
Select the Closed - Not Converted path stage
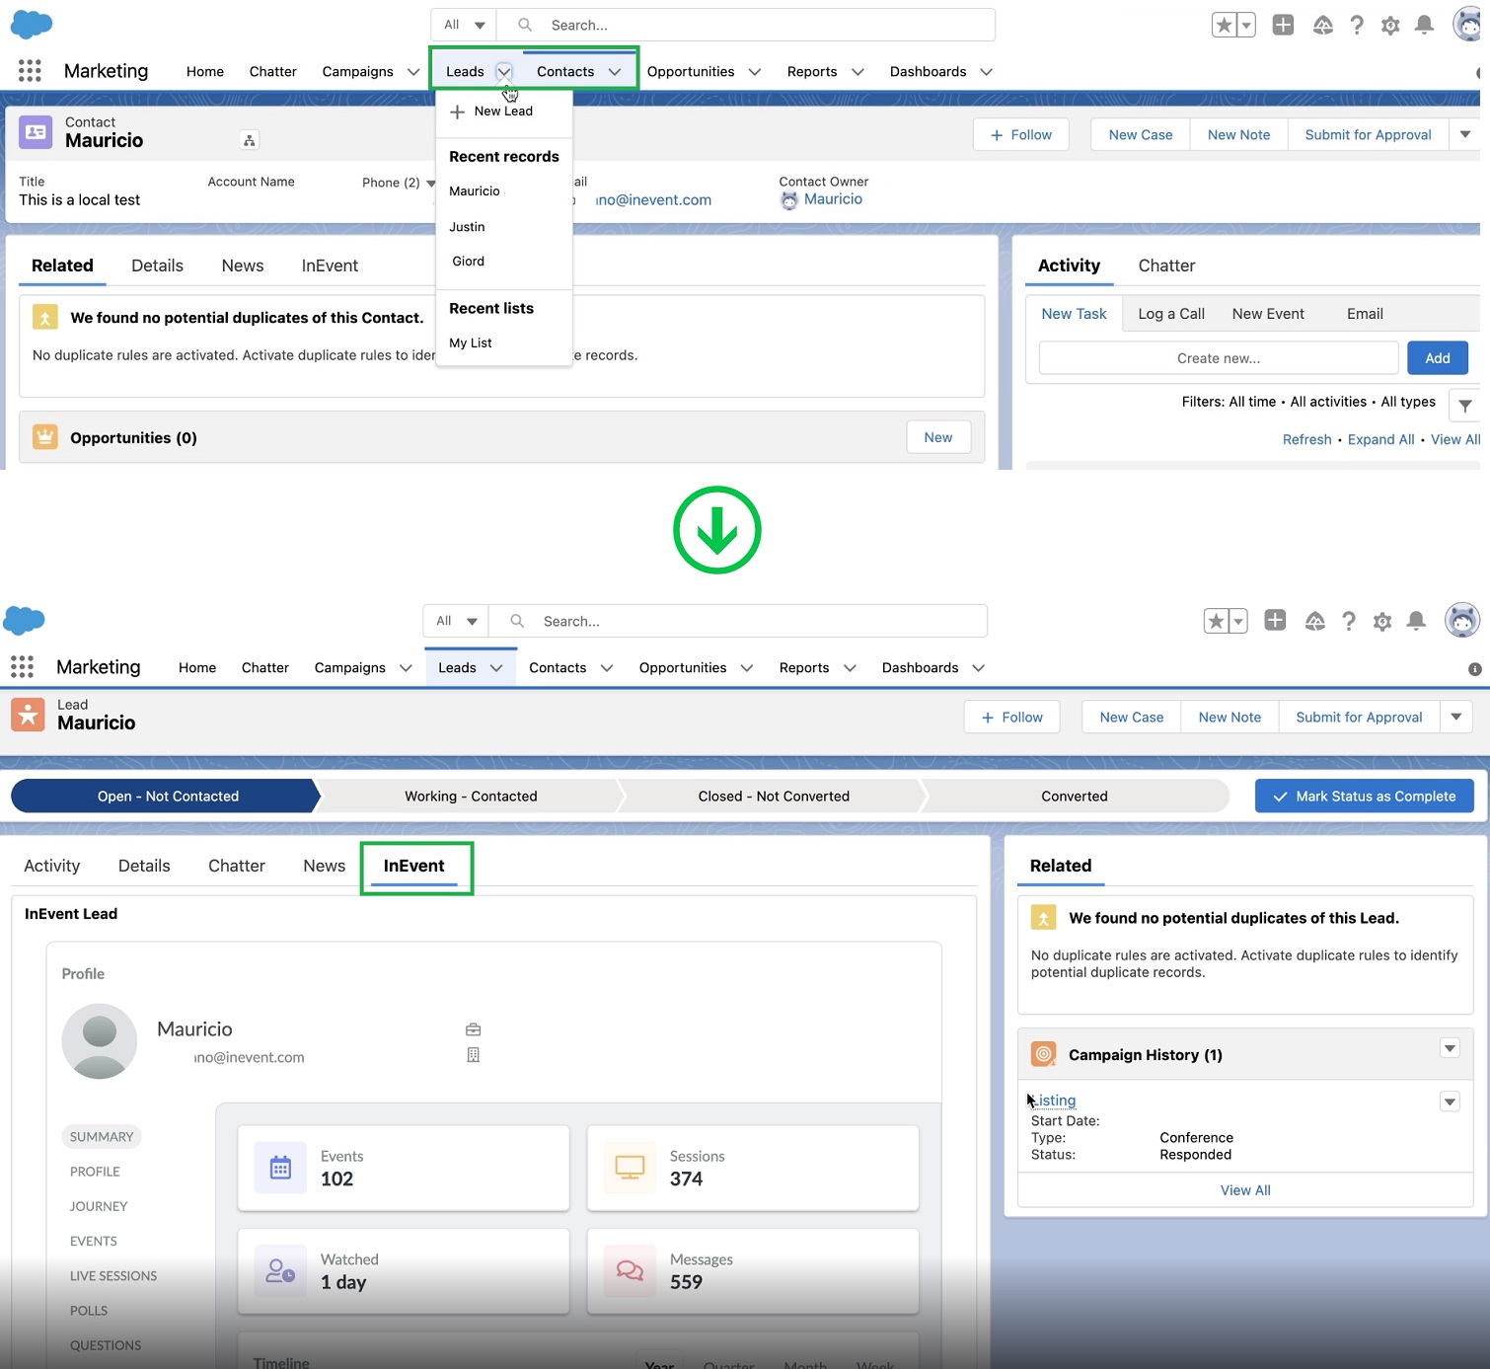(774, 796)
